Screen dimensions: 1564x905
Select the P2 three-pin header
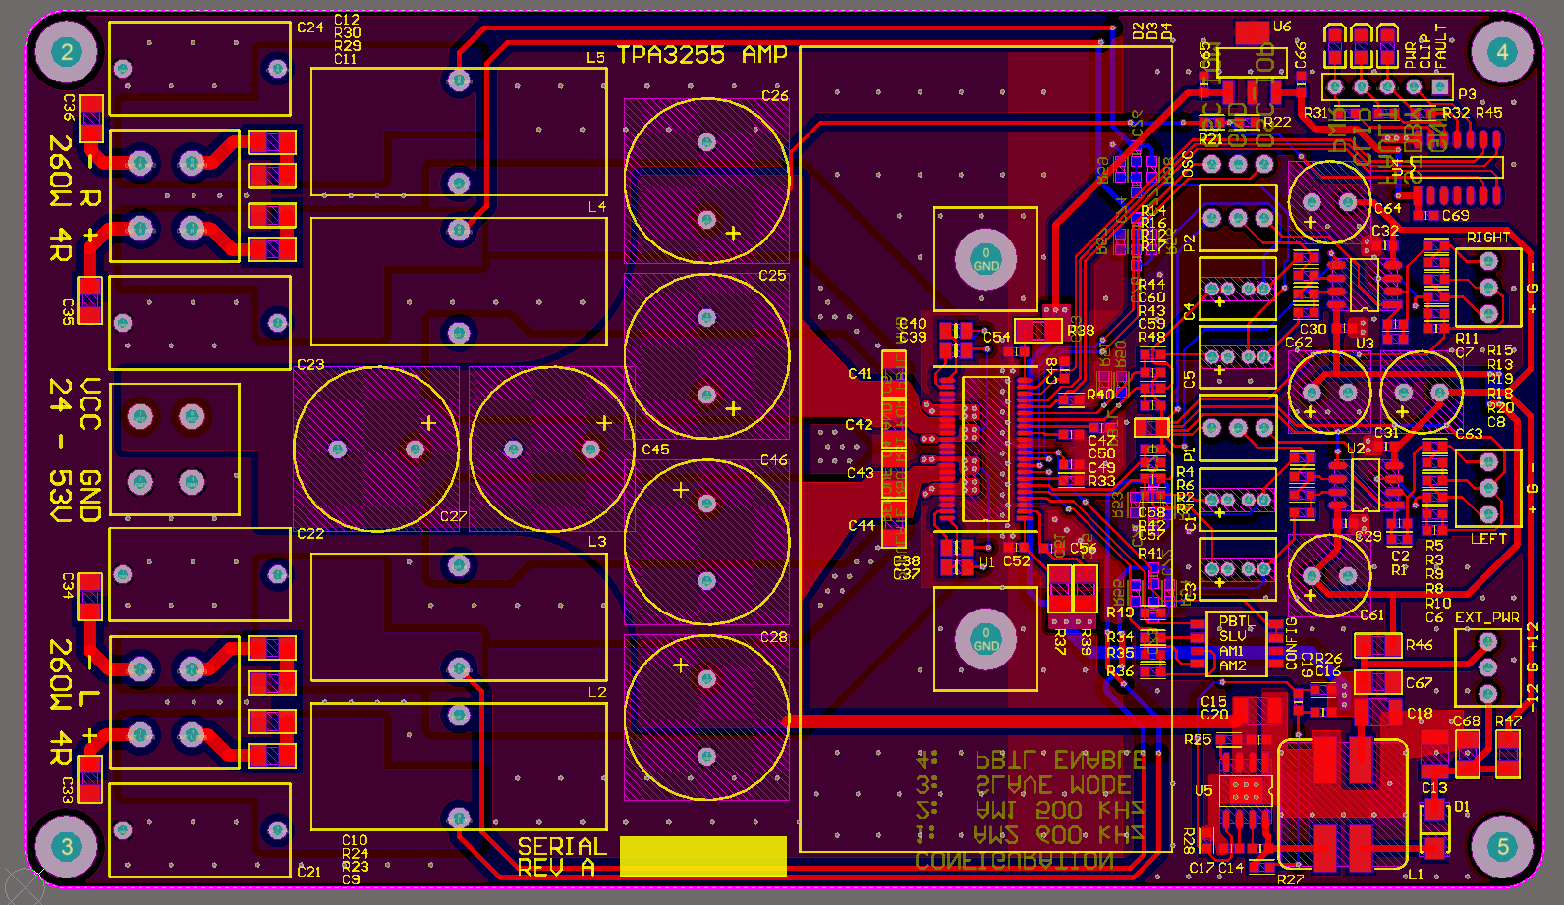pyautogui.click(x=1238, y=218)
